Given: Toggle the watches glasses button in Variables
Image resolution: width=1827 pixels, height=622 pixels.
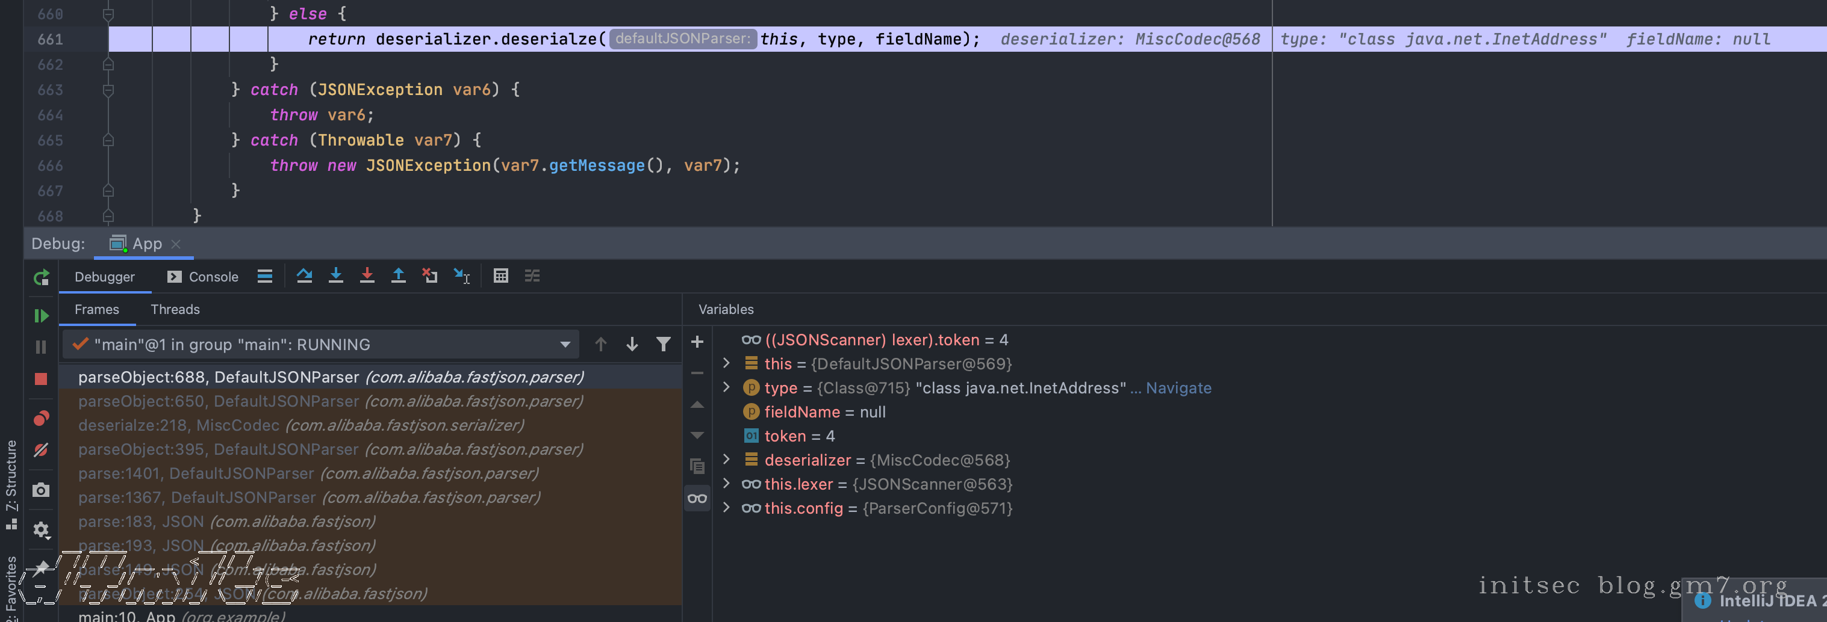Looking at the screenshot, I should [697, 498].
